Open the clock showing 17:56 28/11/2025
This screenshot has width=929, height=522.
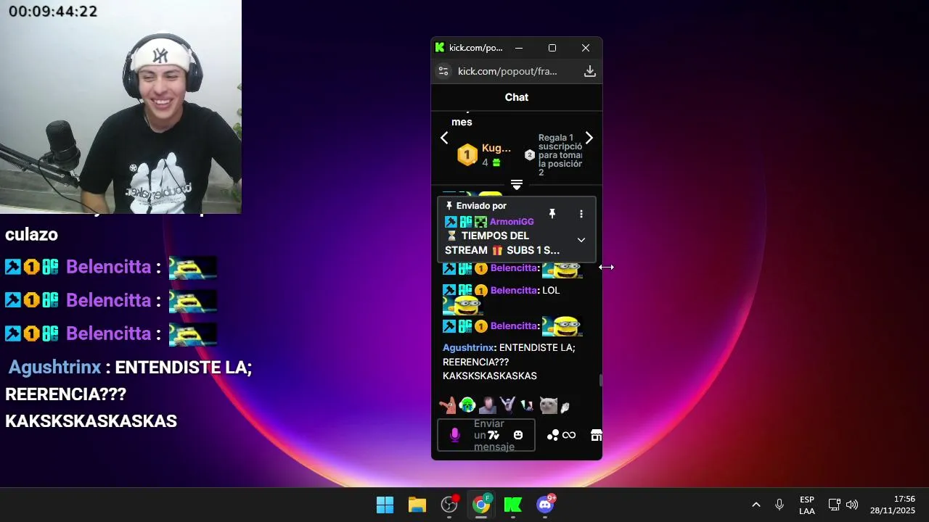click(893, 505)
